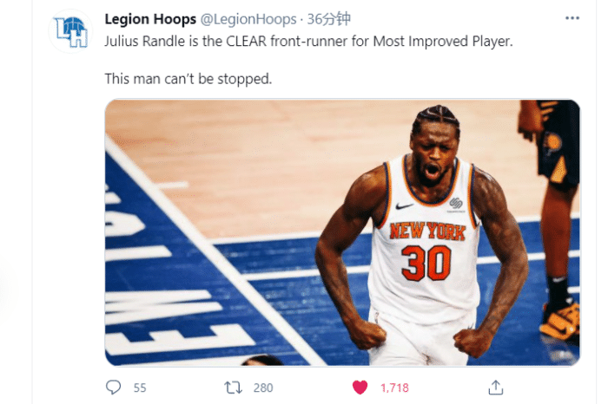Click the orange sneaker in the photo
The width and height of the screenshot is (608, 404).
pyautogui.click(x=560, y=320)
